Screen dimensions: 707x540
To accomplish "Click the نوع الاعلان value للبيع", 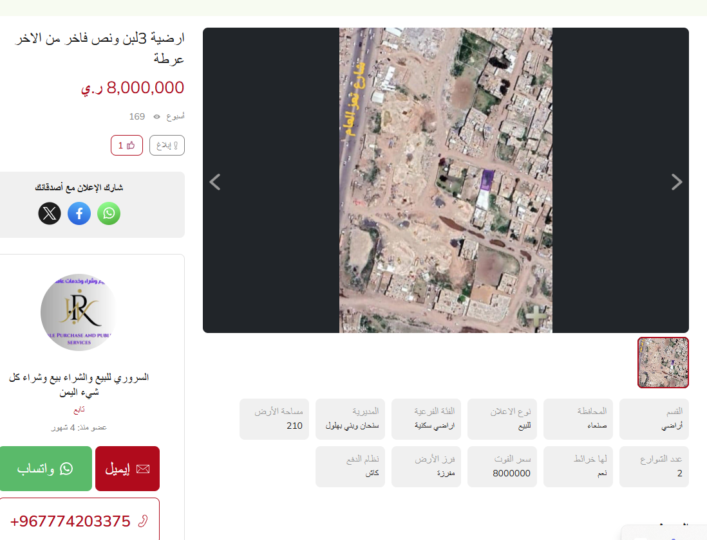I will point(524,426).
